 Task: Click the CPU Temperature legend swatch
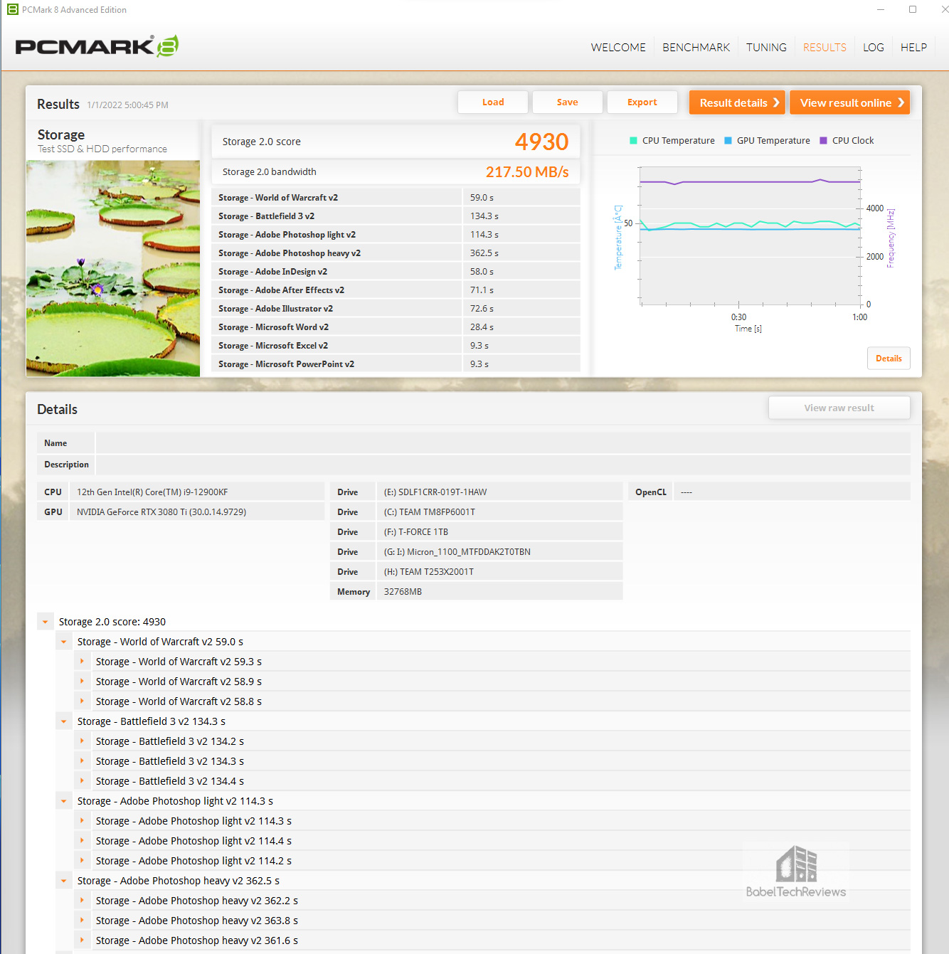click(633, 141)
